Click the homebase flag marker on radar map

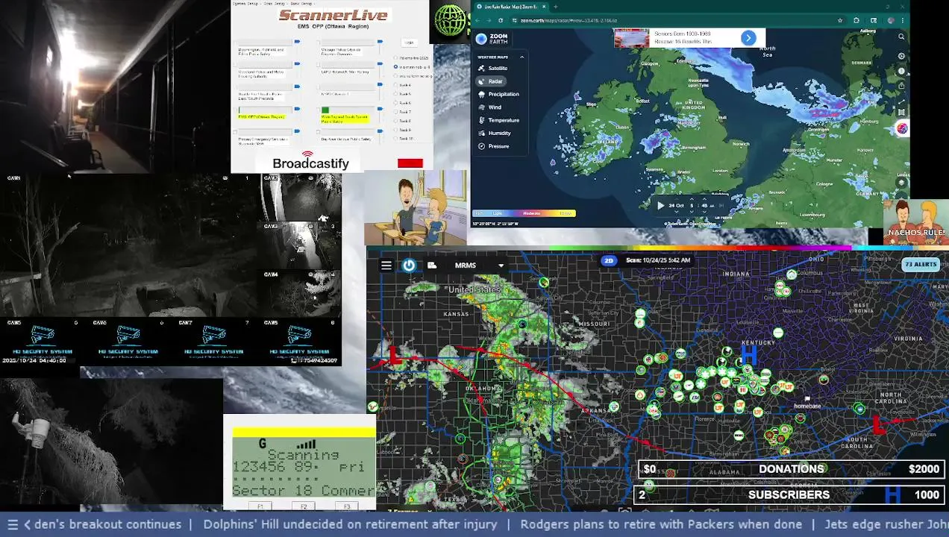[x=807, y=400]
